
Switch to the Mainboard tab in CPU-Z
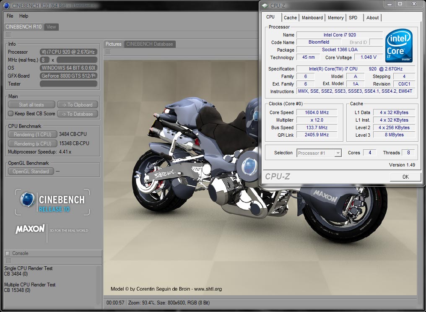(312, 18)
